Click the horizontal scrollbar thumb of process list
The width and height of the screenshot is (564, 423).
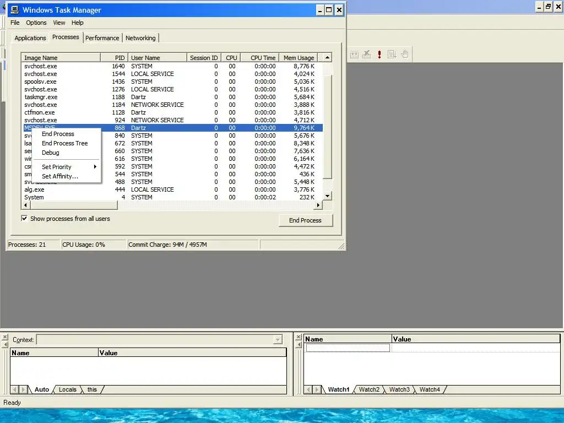point(74,205)
